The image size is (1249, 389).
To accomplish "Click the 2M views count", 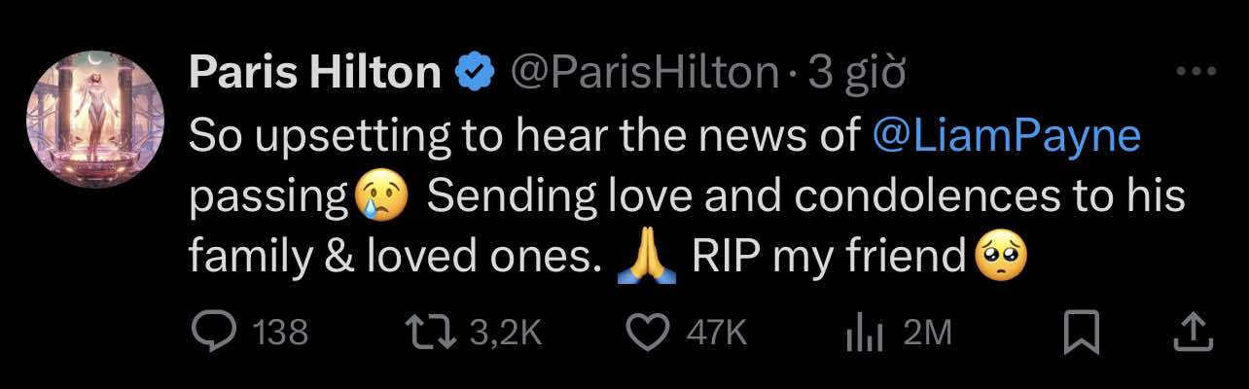I will pos(927,334).
